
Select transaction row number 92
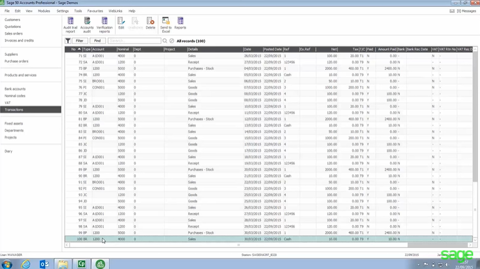tap(268, 188)
